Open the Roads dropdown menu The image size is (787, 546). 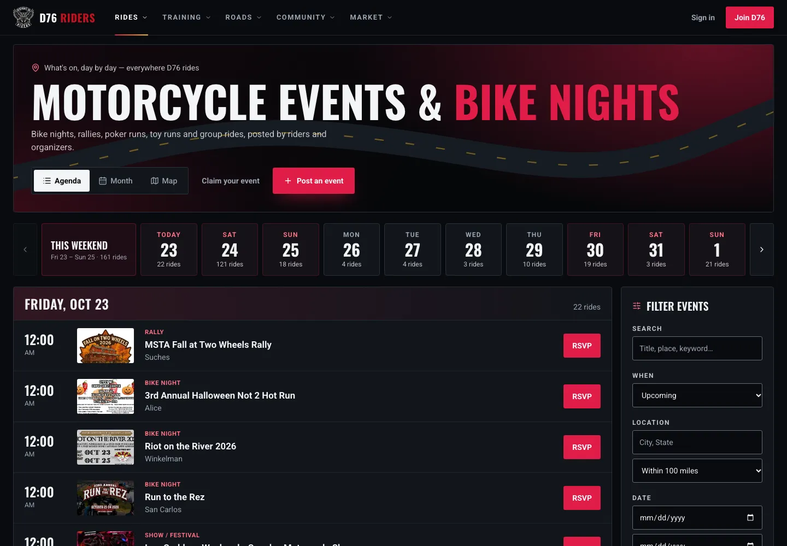click(x=243, y=17)
